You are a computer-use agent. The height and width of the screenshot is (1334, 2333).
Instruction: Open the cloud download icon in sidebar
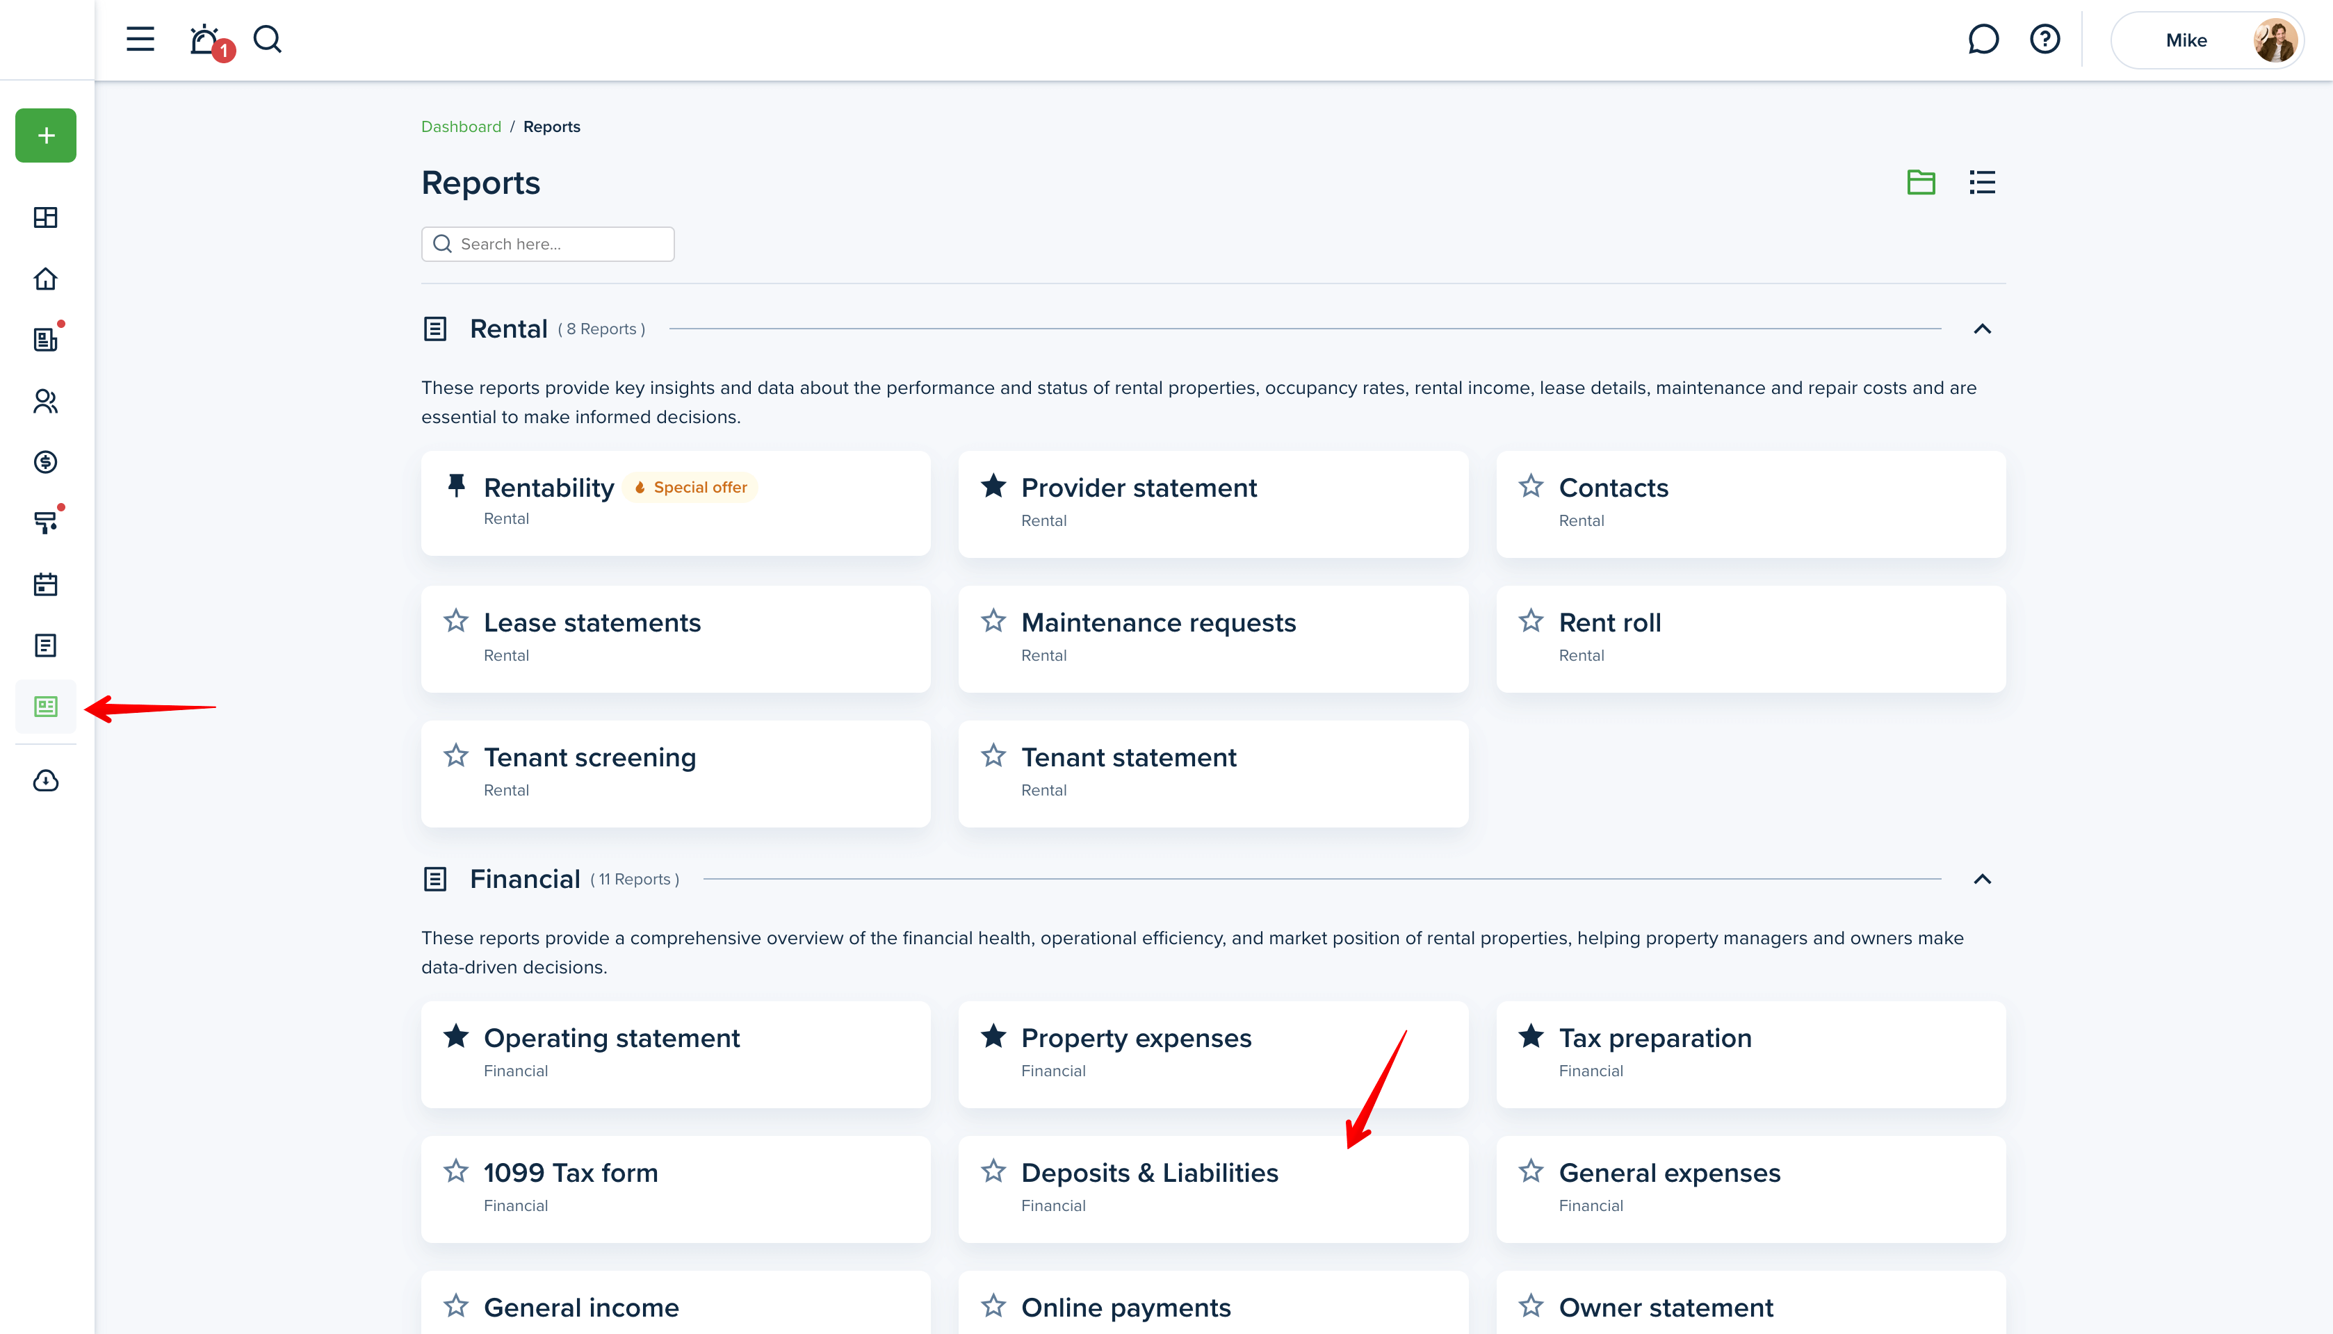tap(46, 781)
